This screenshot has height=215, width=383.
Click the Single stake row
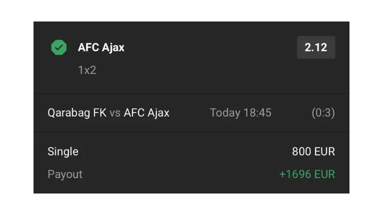[191, 151]
